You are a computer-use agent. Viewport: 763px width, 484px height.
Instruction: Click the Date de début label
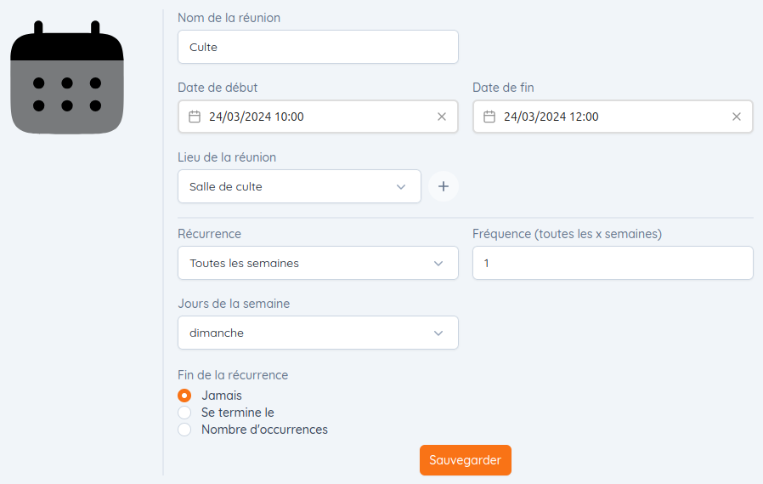(218, 88)
